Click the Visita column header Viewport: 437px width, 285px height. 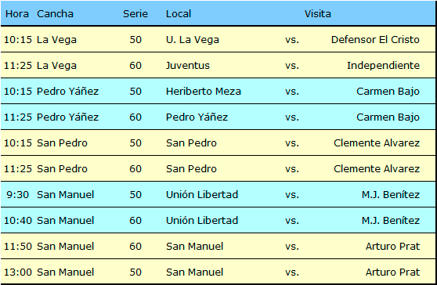click(x=317, y=14)
